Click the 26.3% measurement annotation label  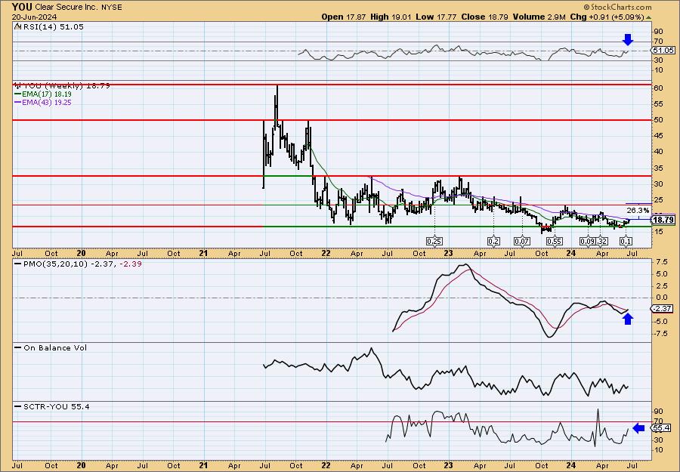[638, 211]
